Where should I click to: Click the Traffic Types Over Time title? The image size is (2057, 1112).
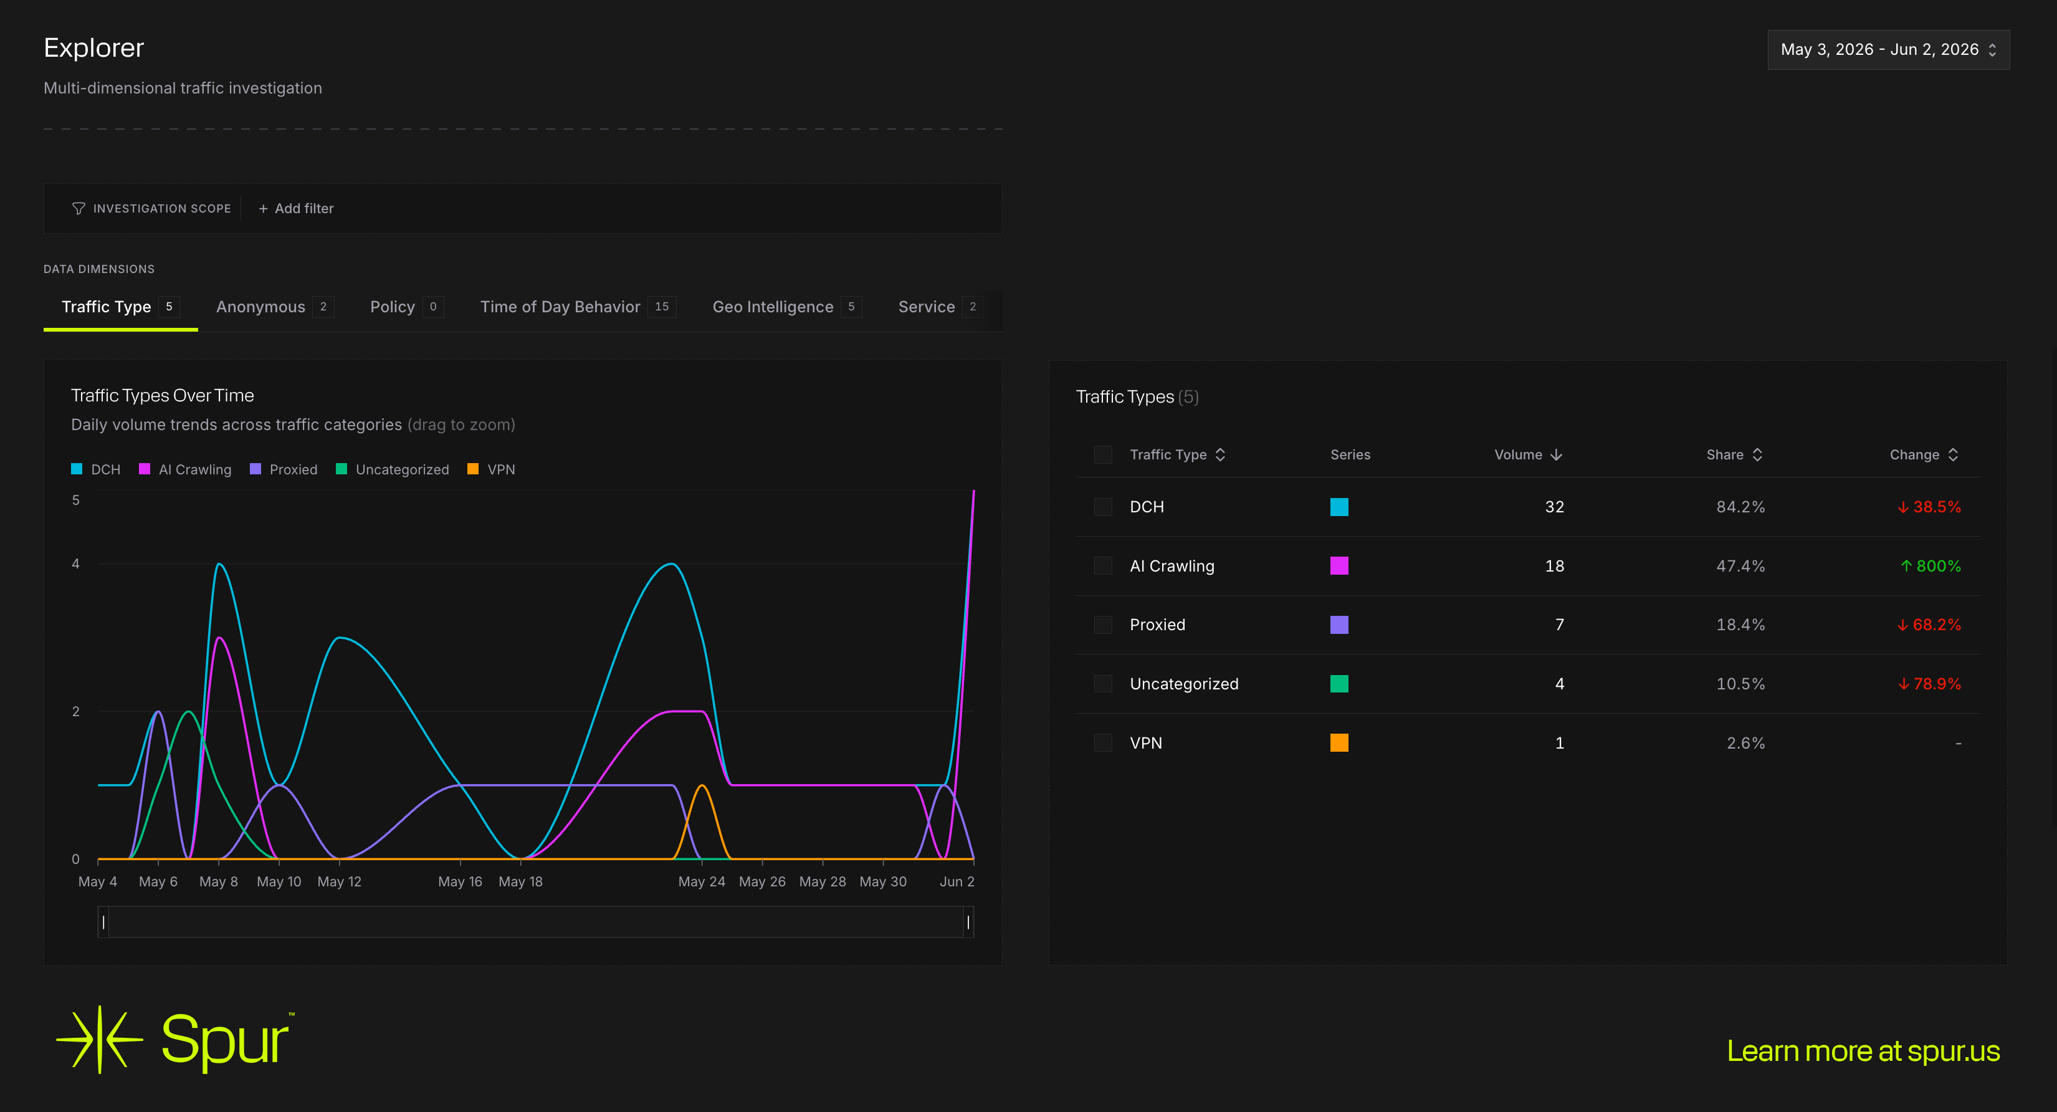(163, 395)
